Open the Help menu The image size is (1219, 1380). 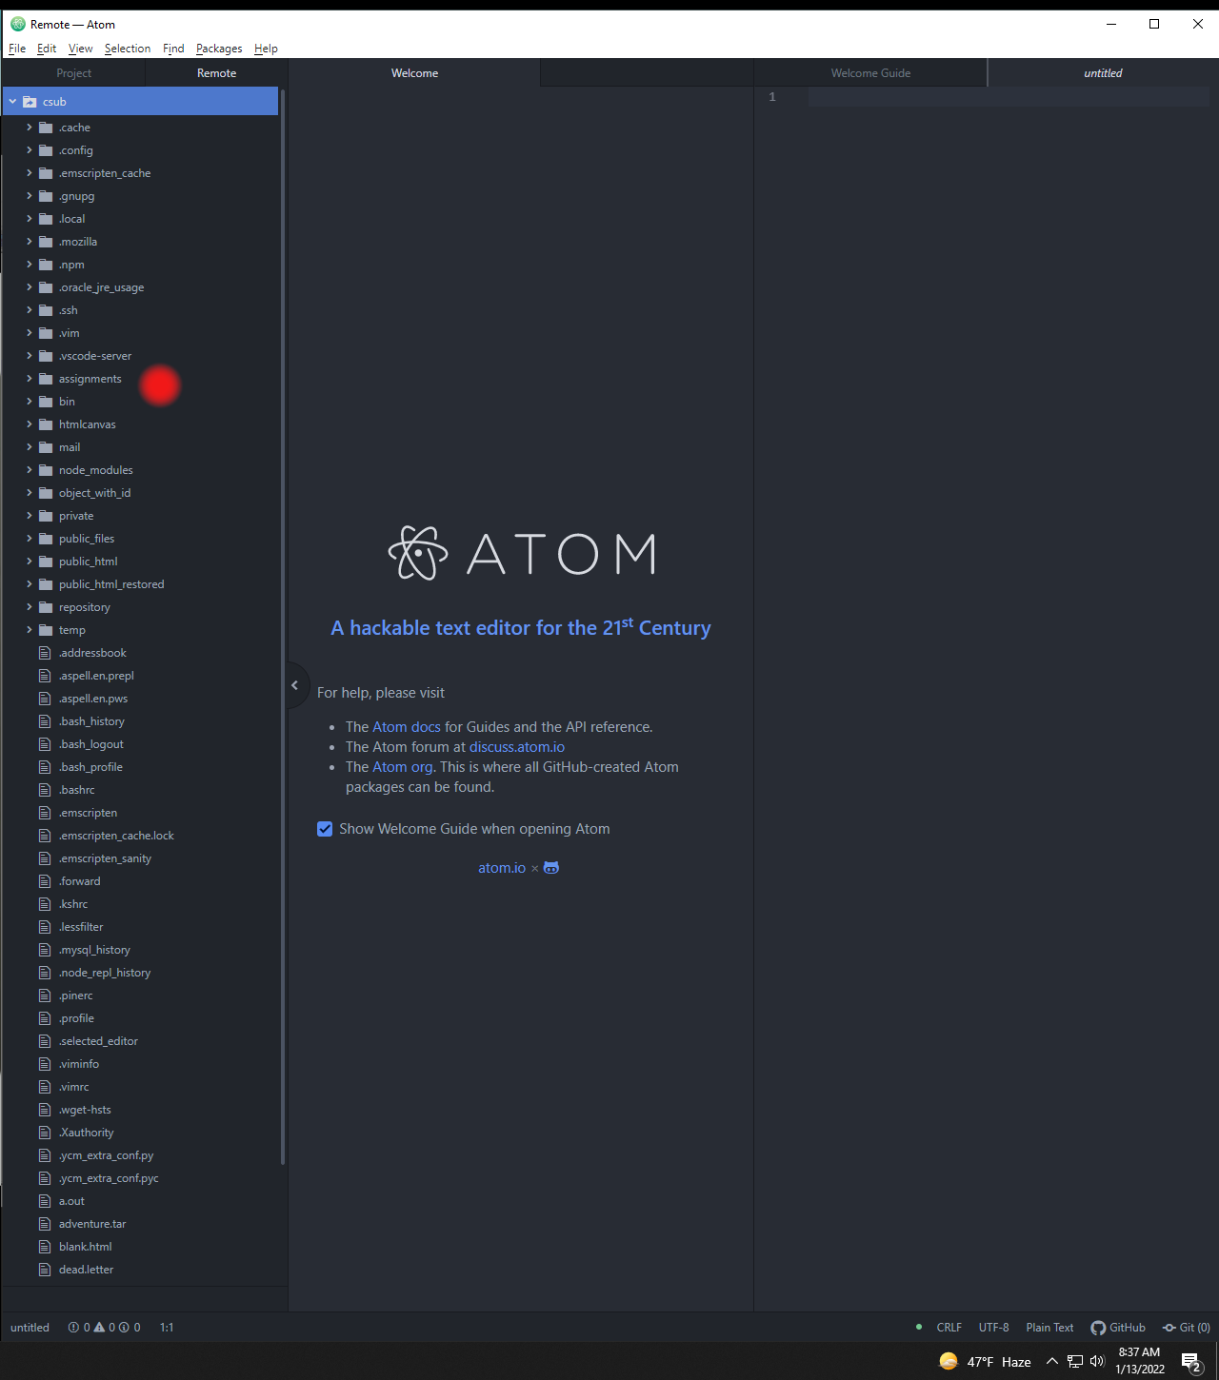tap(266, 49)
